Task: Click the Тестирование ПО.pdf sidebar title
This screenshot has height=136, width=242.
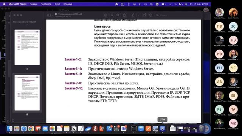Action: (x=24, y=22)
